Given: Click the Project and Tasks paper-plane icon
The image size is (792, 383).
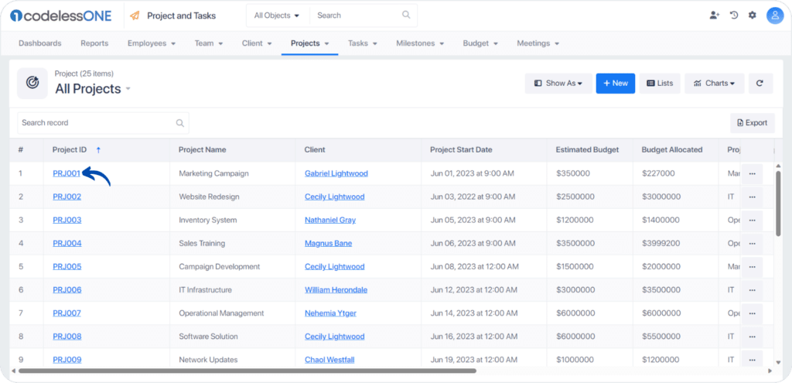Looking at the screenshot, I should [x=135, y=15].
